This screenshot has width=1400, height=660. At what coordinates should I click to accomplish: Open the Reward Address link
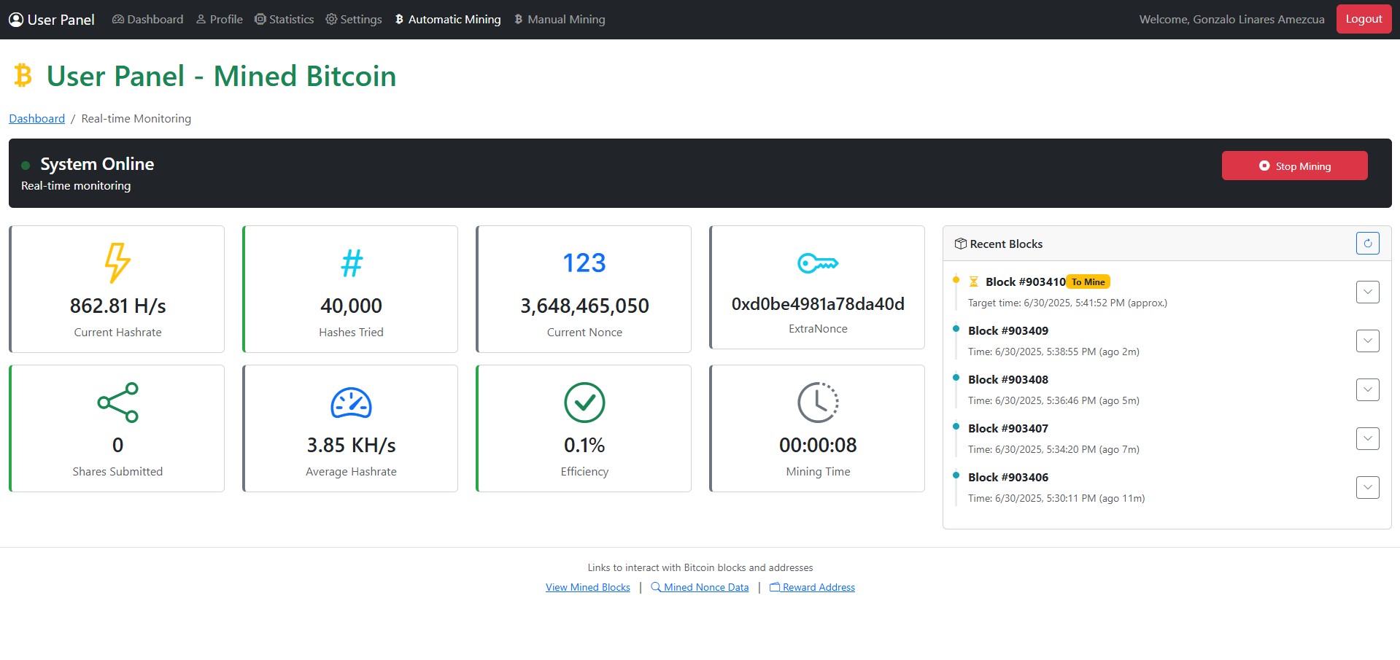[x=812, y=587]
